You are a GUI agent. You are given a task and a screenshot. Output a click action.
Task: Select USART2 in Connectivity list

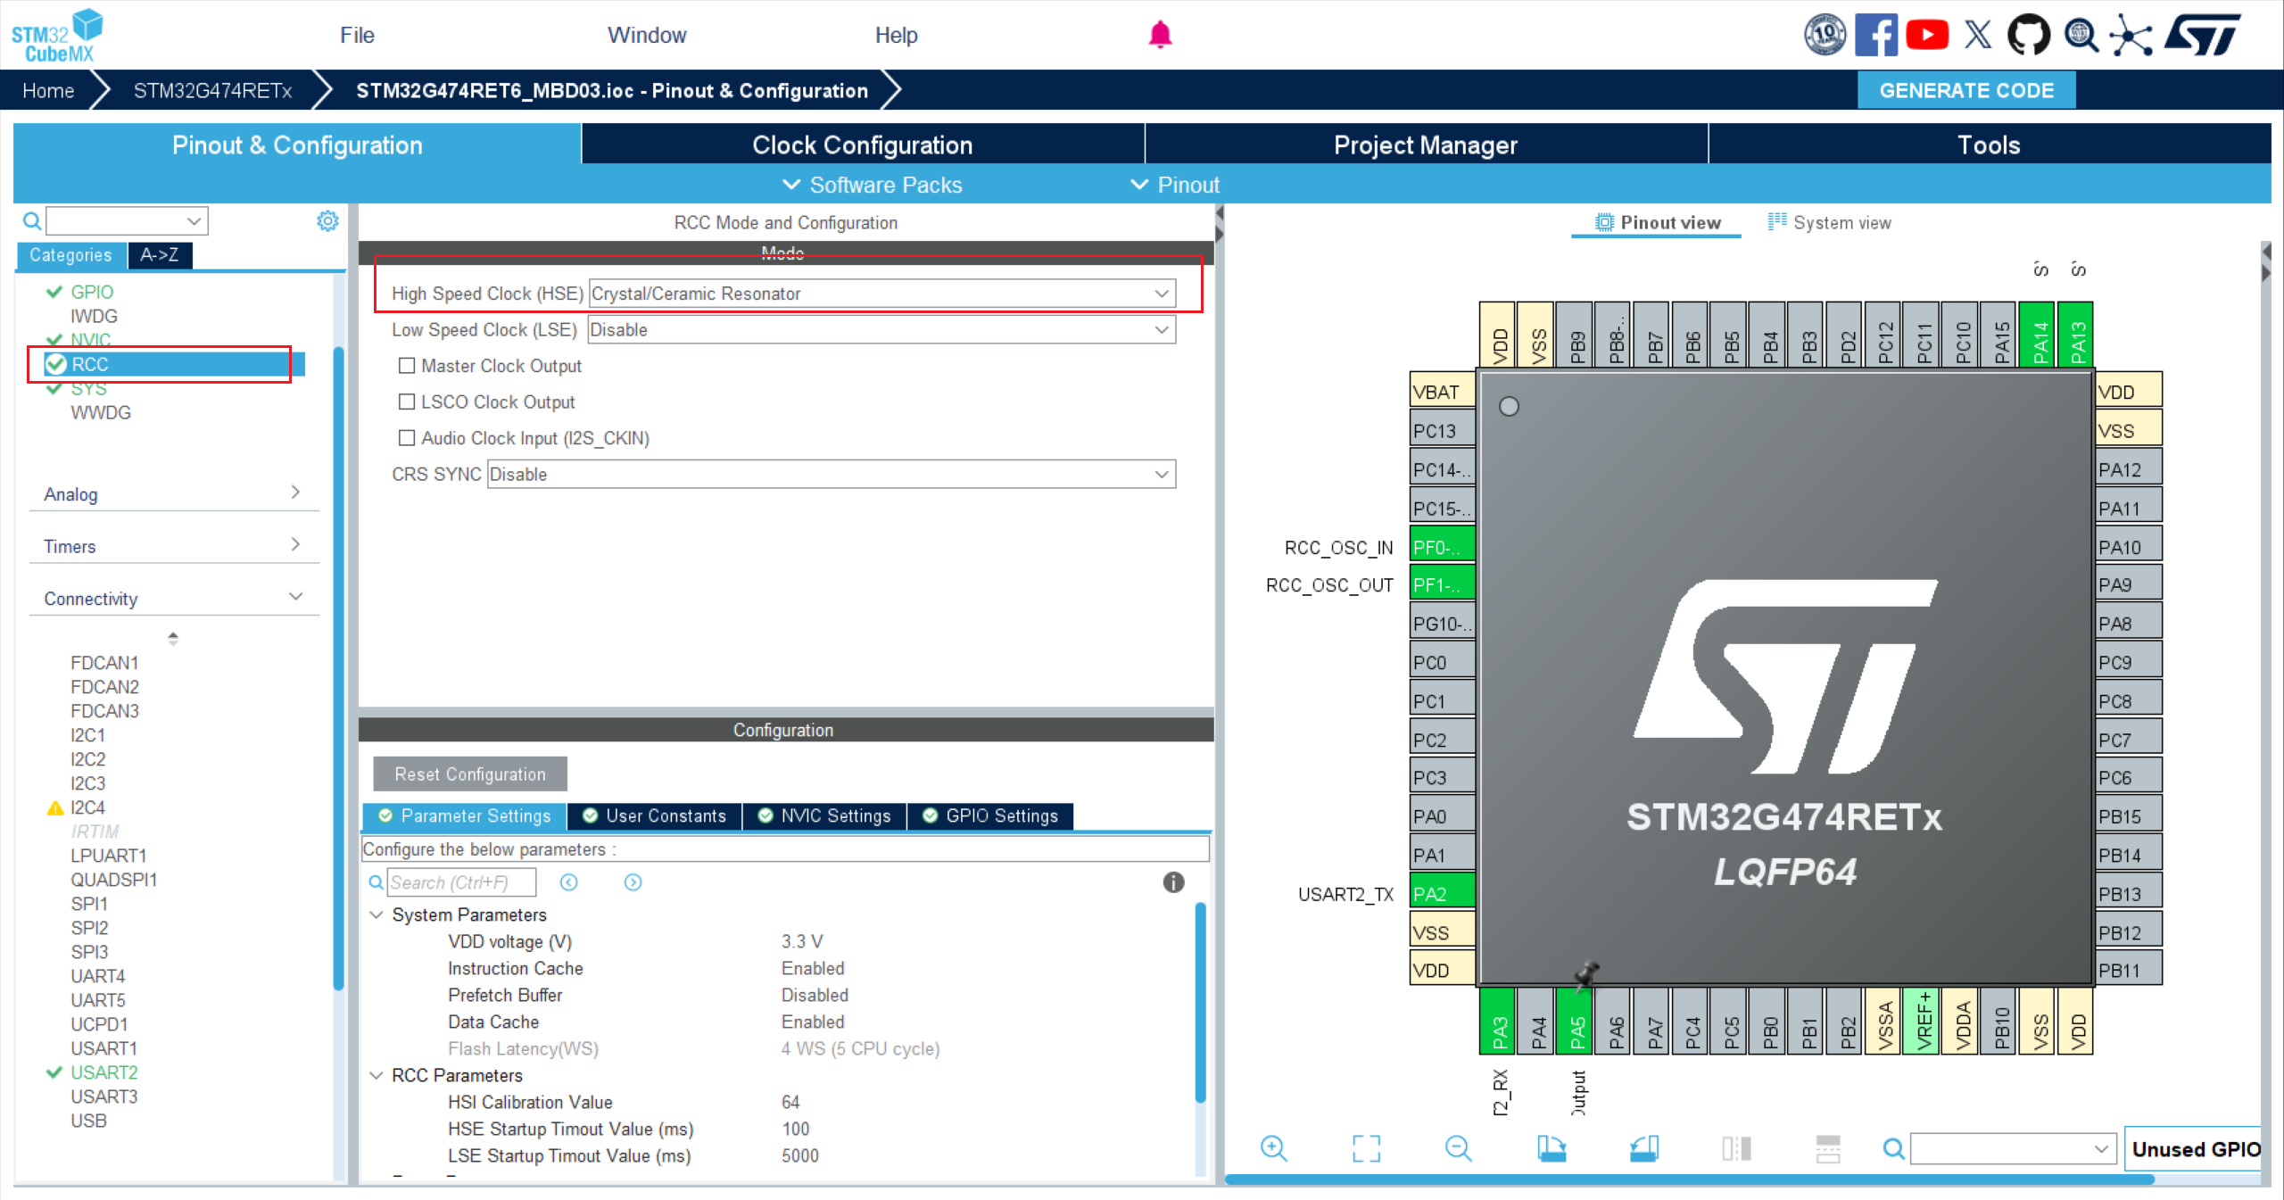[x=104, y=1072]
